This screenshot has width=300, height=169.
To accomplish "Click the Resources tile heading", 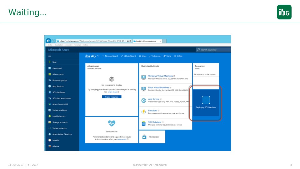I will click(200, 66).
